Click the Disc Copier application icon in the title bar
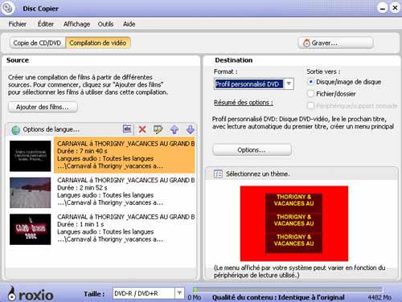Image resolution: width=402 pixels, height=302 pixels. coord(7,8)
